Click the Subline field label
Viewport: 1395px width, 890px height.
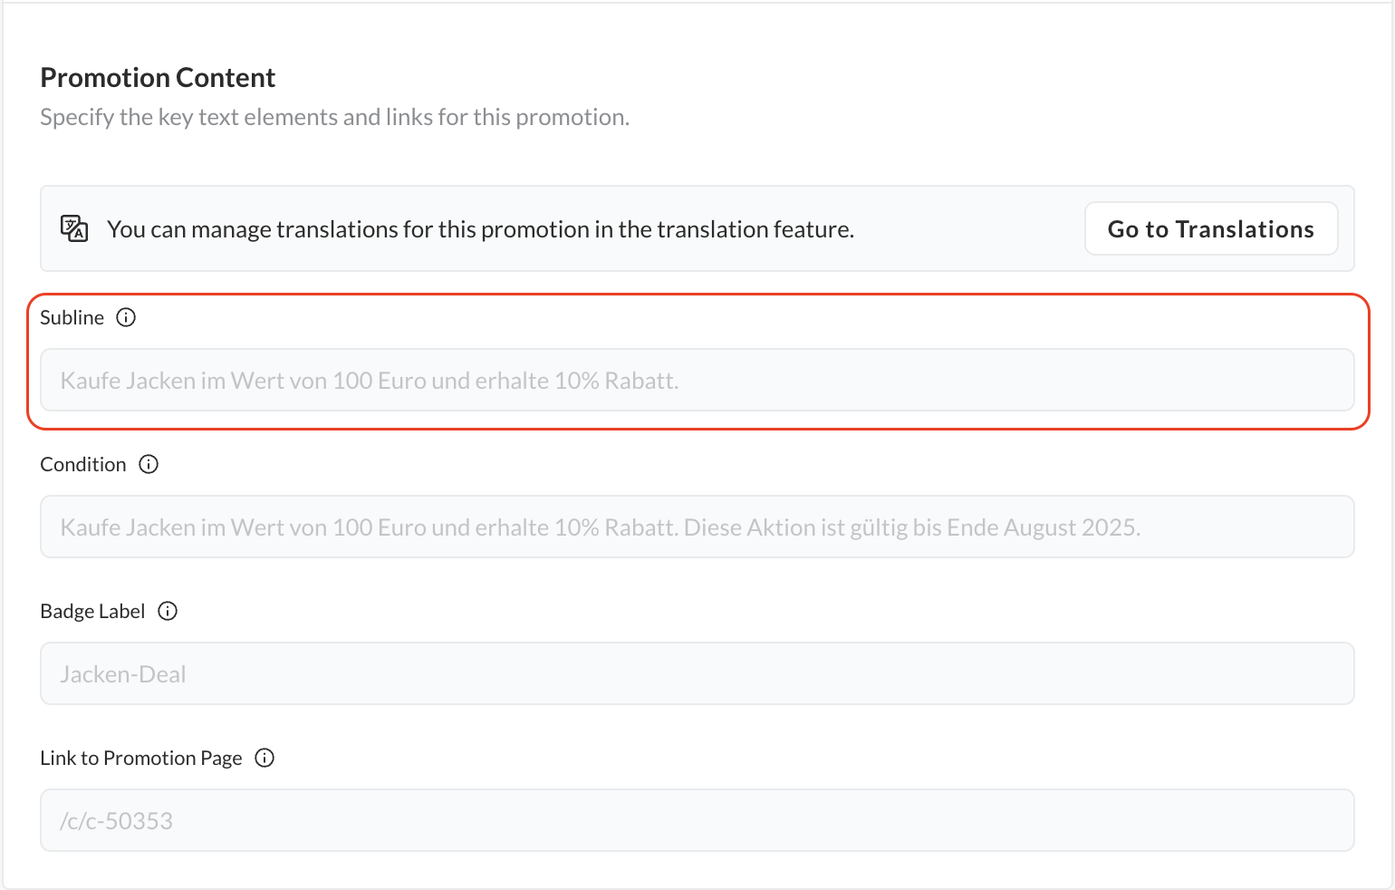tap(72, 317)
